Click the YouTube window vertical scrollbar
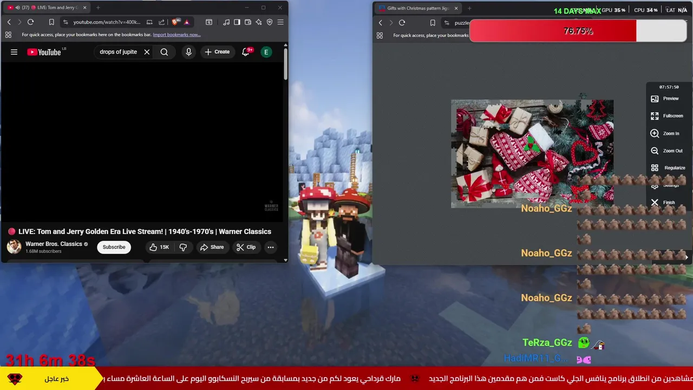Image resolution: width=693 pixels, height=390 pixels. click(286, 65)
